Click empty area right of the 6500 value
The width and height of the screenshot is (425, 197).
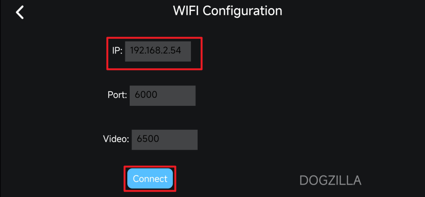179,140
